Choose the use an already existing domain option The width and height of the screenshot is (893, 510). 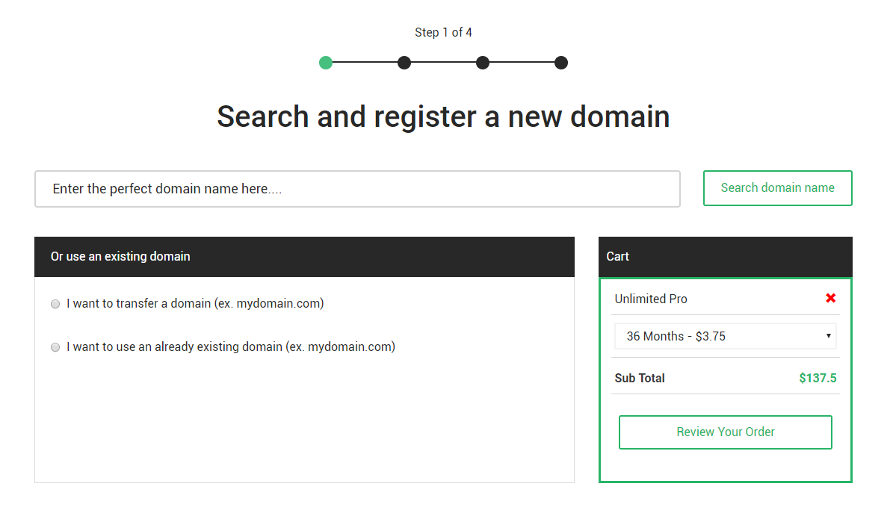(55, 347)
